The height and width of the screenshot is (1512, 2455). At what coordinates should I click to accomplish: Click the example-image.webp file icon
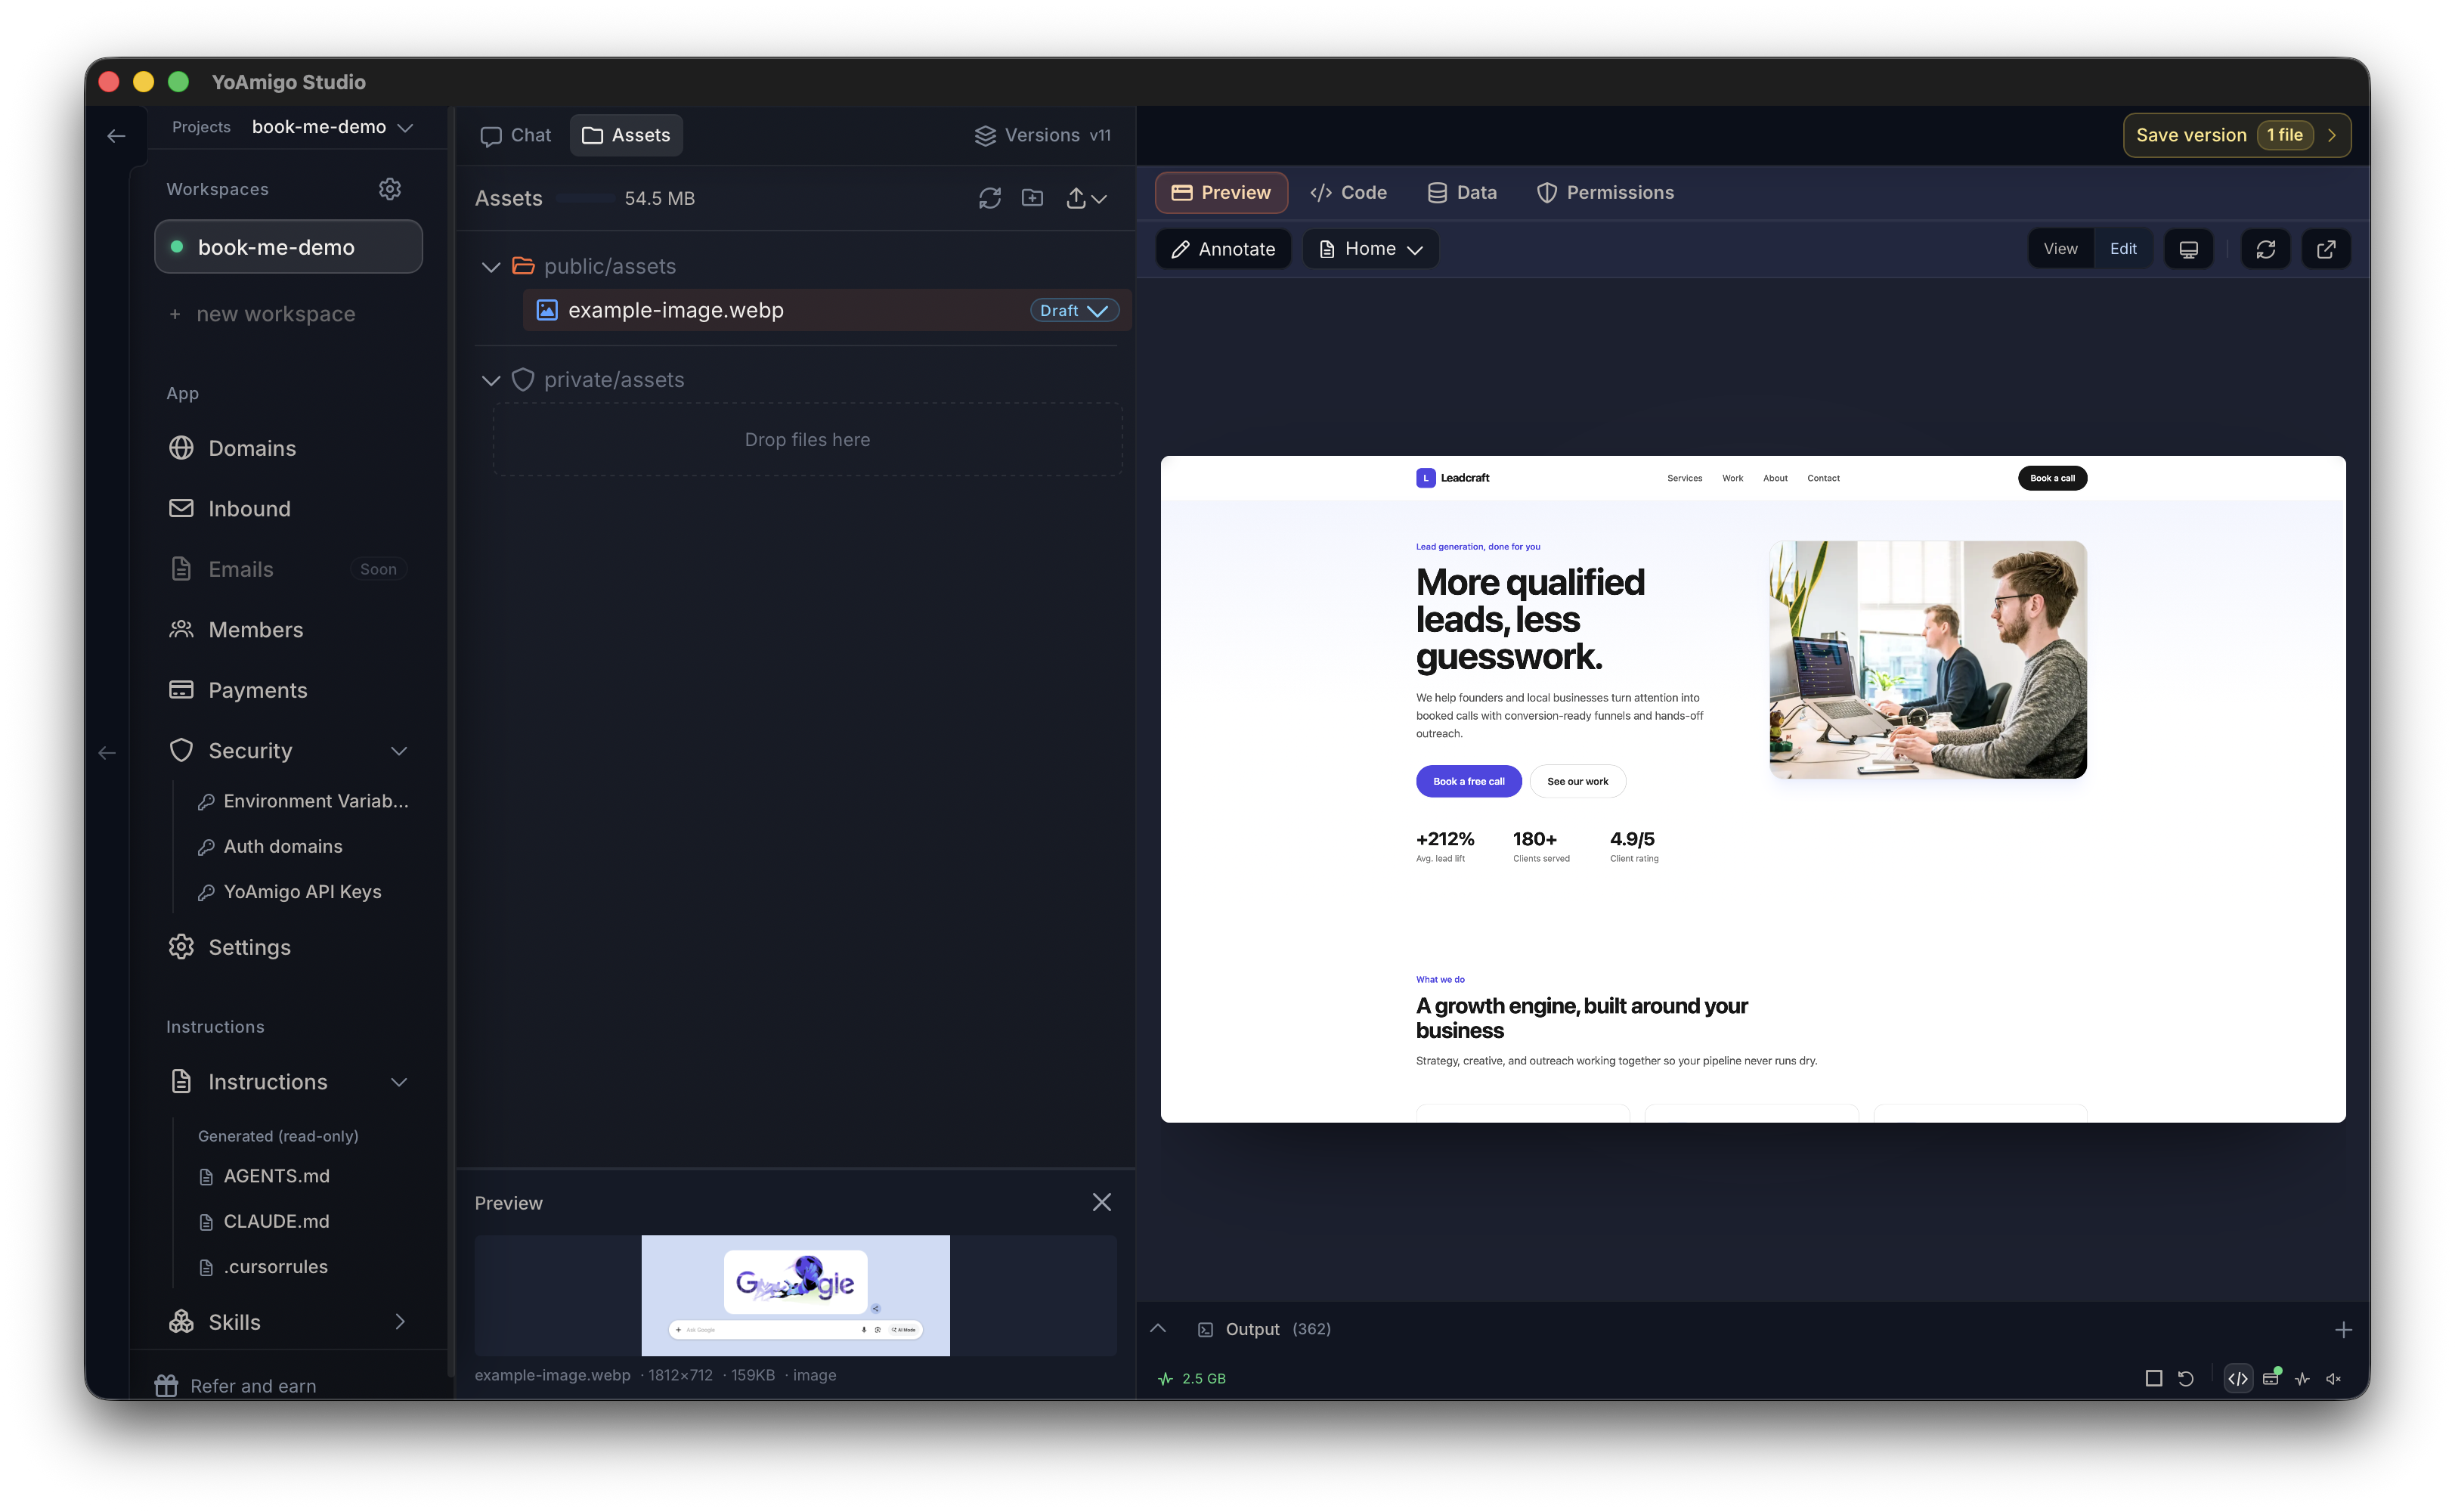pos(546,310)
